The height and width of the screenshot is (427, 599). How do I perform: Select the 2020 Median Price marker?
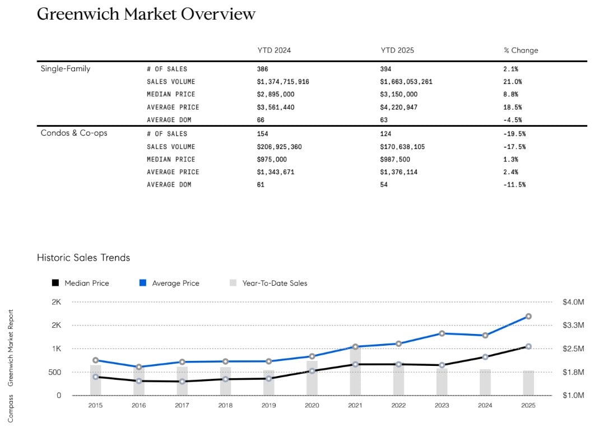[x=312, y=371]
